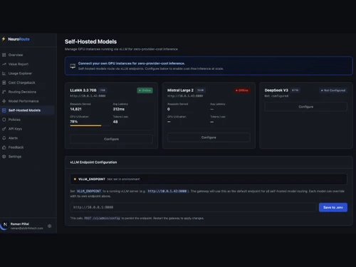This screenshot has width=356, height=267.
Task: Open the Policies page
Action: click(27, 120)
